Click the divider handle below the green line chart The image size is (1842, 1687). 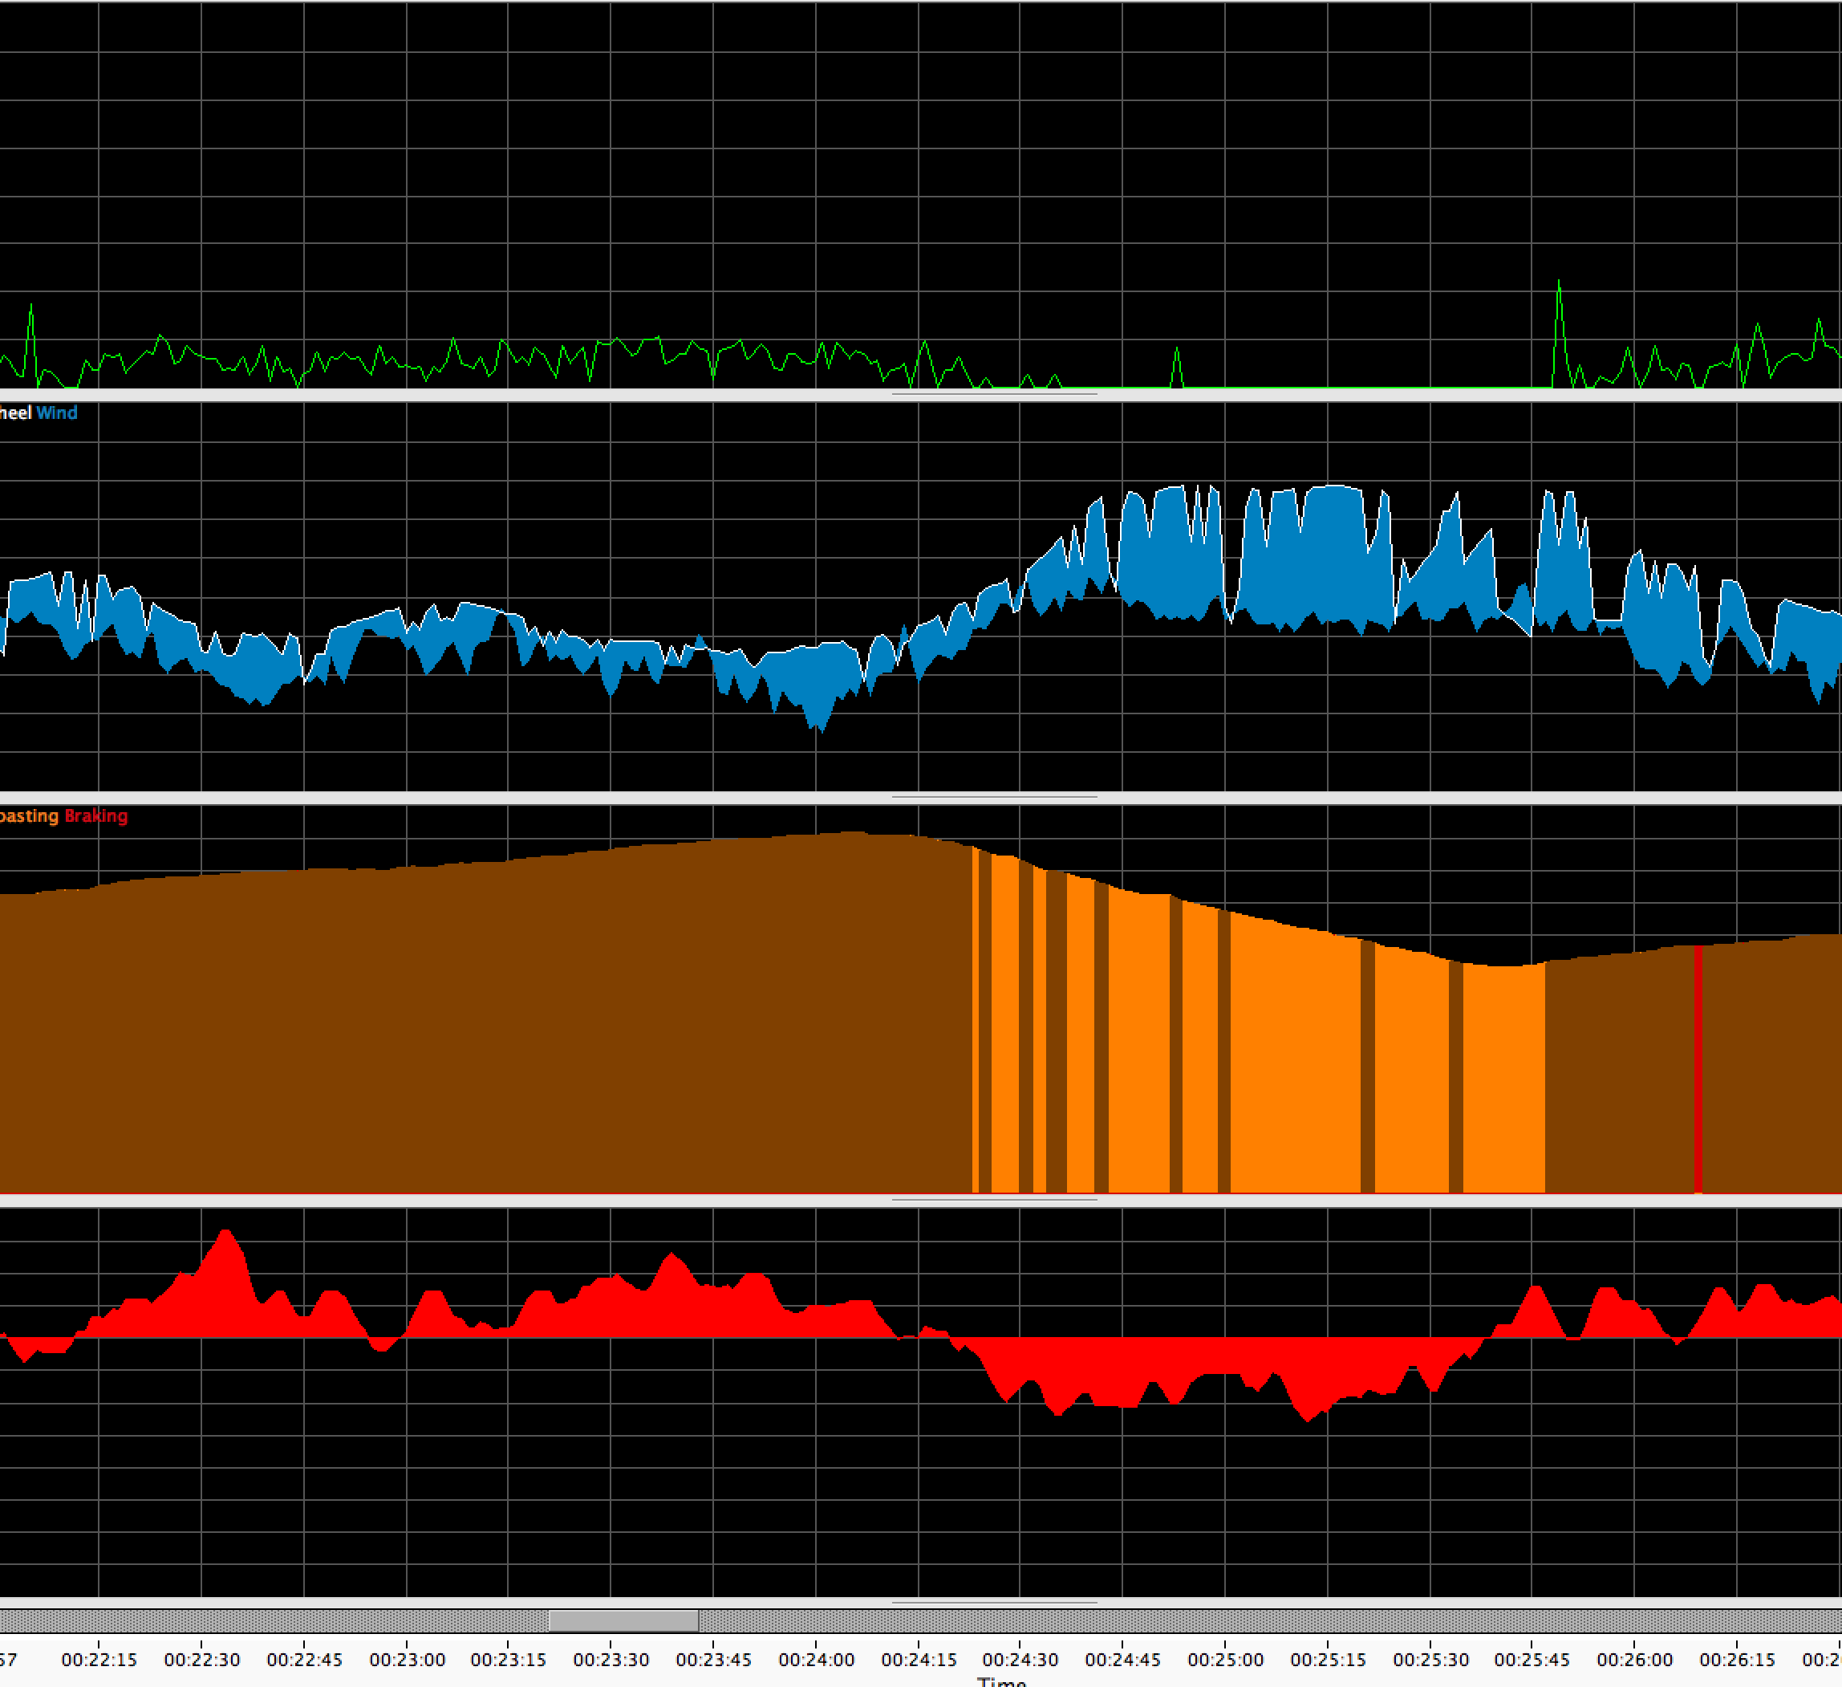(x=994, y=395)
